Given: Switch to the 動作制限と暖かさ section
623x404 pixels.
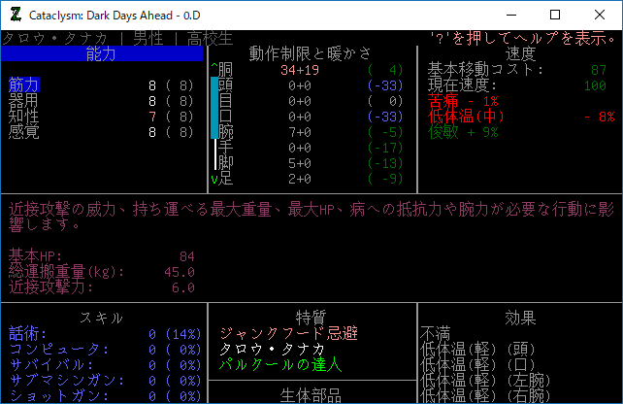Looking at the screenshot, I should (x=311, y=53).
